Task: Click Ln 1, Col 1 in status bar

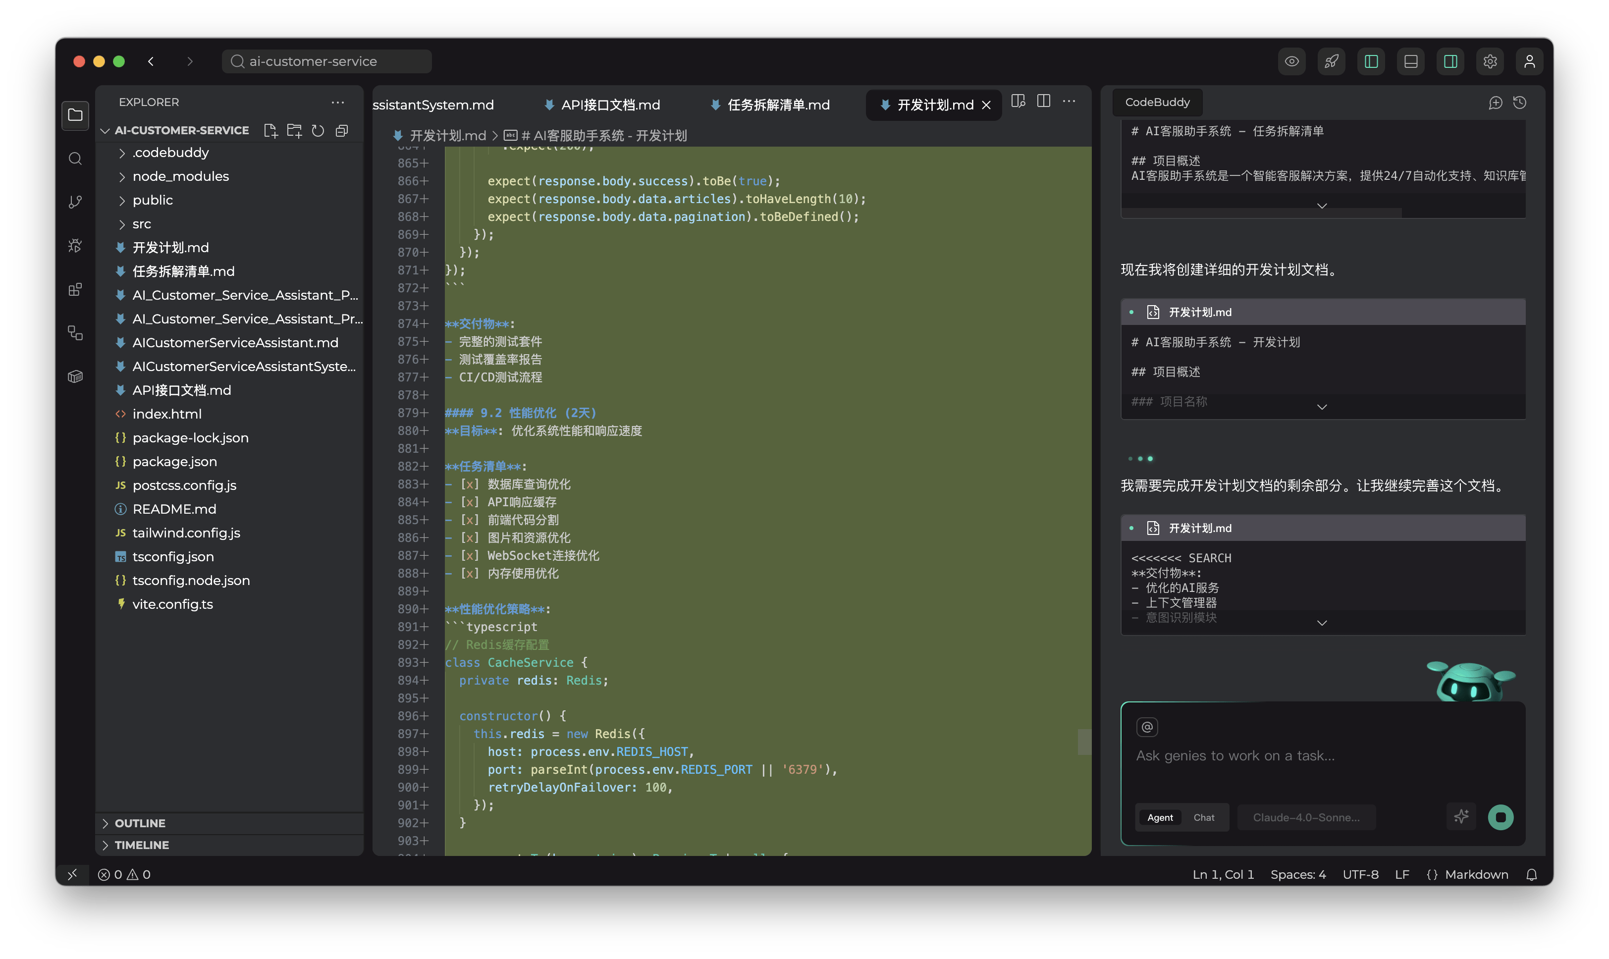Action: [1223, 874]
